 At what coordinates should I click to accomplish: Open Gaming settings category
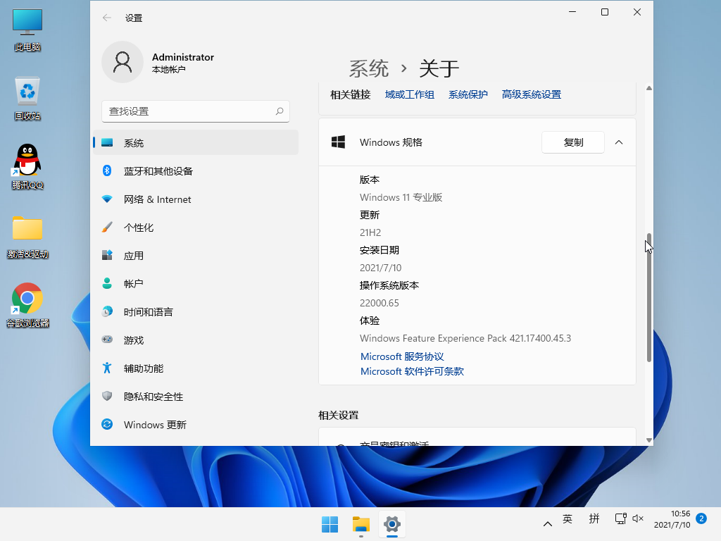[133, 340]
